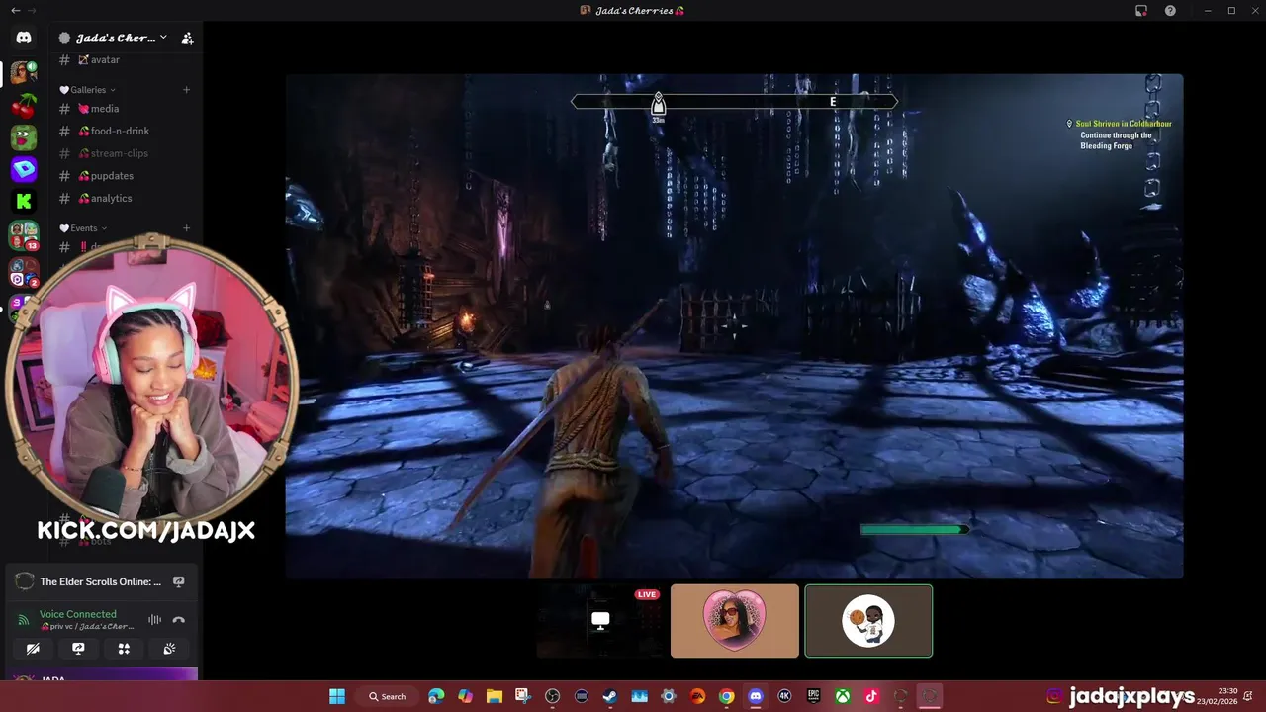Image resolution: width=1266 pixels, height=712 pixels.
Task: Open Xbox app from taskbar
Action: click(843, 696)
